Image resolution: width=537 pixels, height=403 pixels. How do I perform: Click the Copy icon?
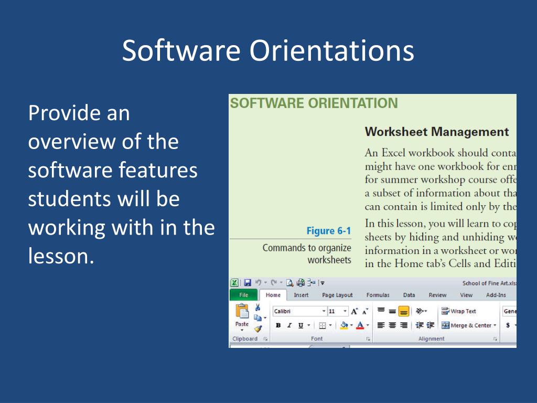[x=257, y=318]
